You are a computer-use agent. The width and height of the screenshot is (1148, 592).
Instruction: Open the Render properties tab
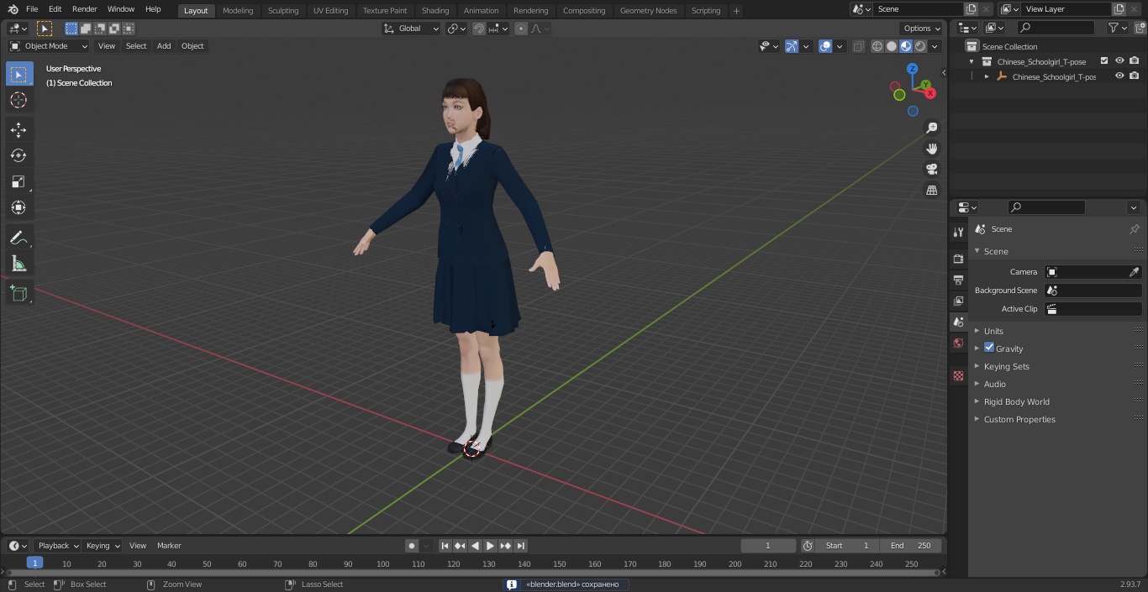click(958, 259)
